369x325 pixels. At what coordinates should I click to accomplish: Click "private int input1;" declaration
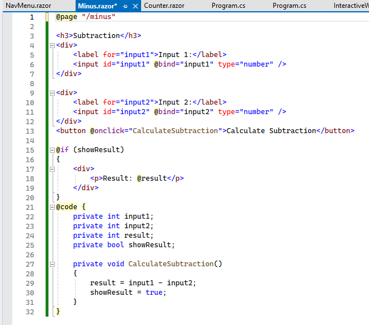pyautogui.click(x=113, y=216)
